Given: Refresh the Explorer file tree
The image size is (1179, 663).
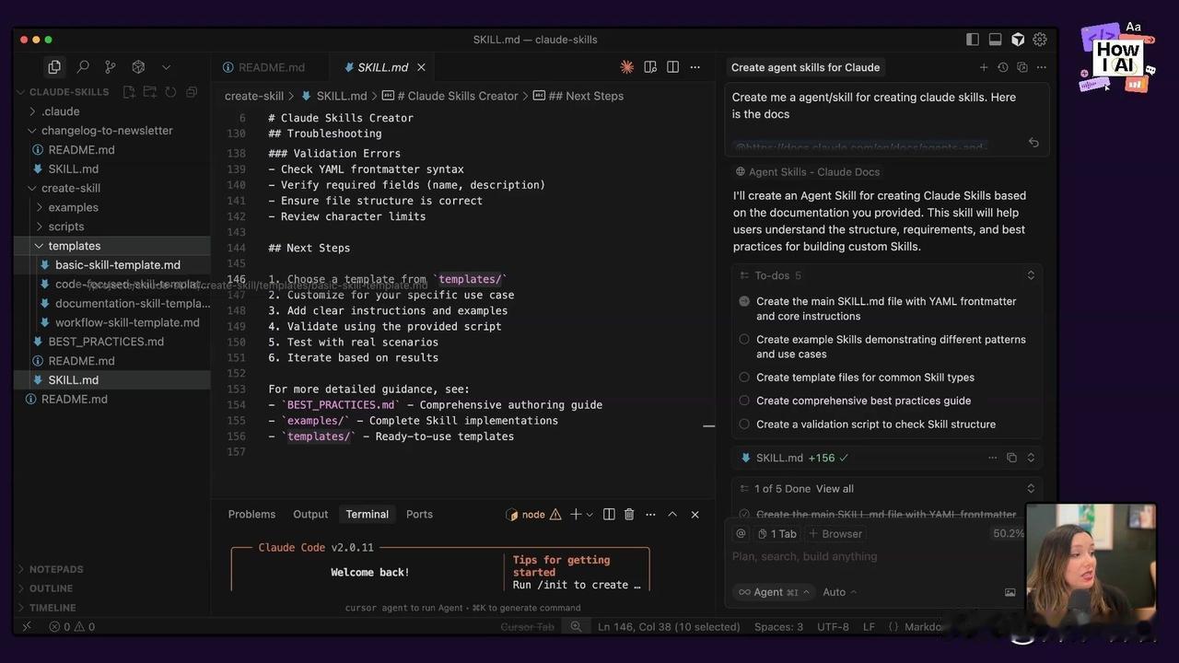Looking at the screenshot, I should pos(170,92).
